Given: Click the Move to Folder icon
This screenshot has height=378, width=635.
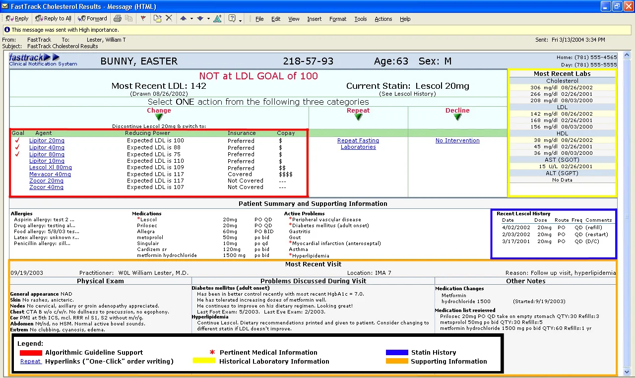Looking at the screenshot, I should tap(157, 18).
